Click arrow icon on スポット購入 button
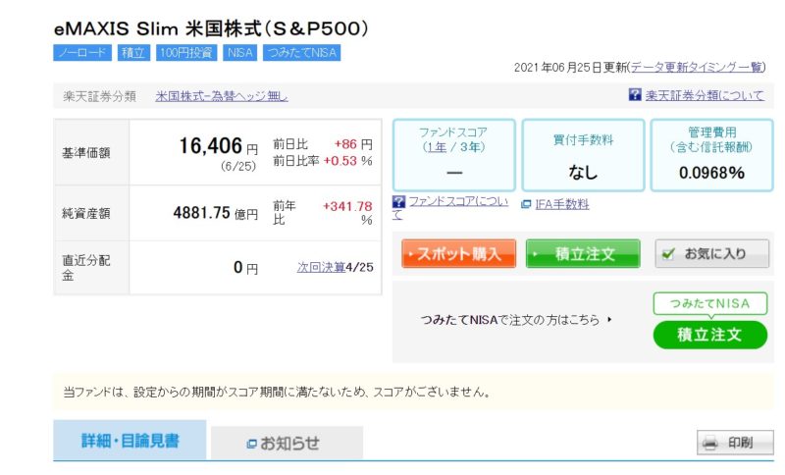 click(410, 254)
